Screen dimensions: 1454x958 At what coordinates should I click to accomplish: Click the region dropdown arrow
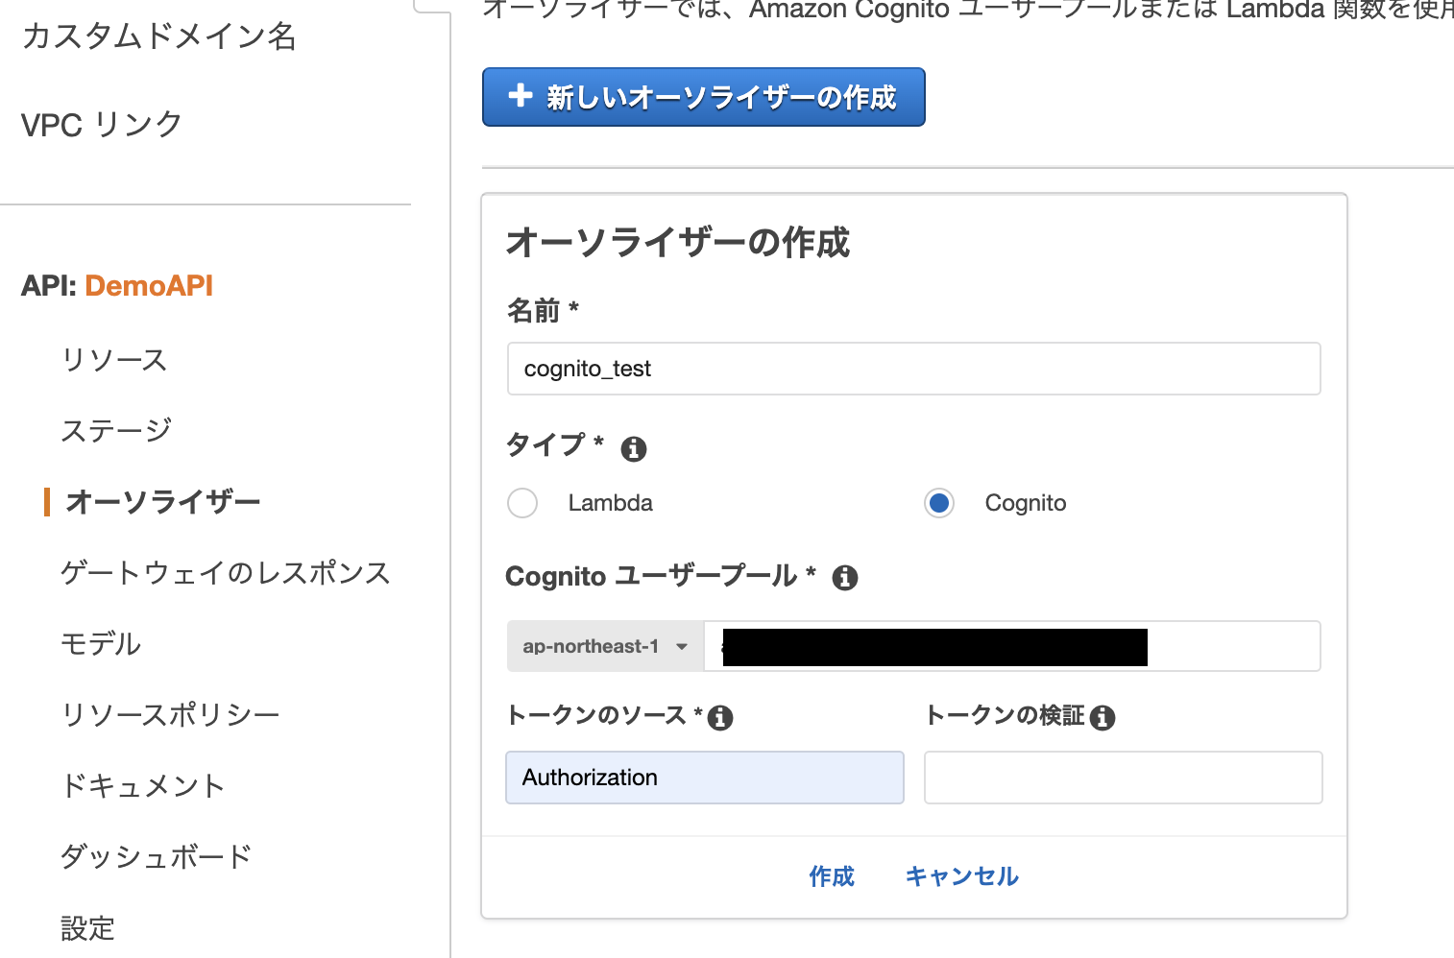[682, 646]
